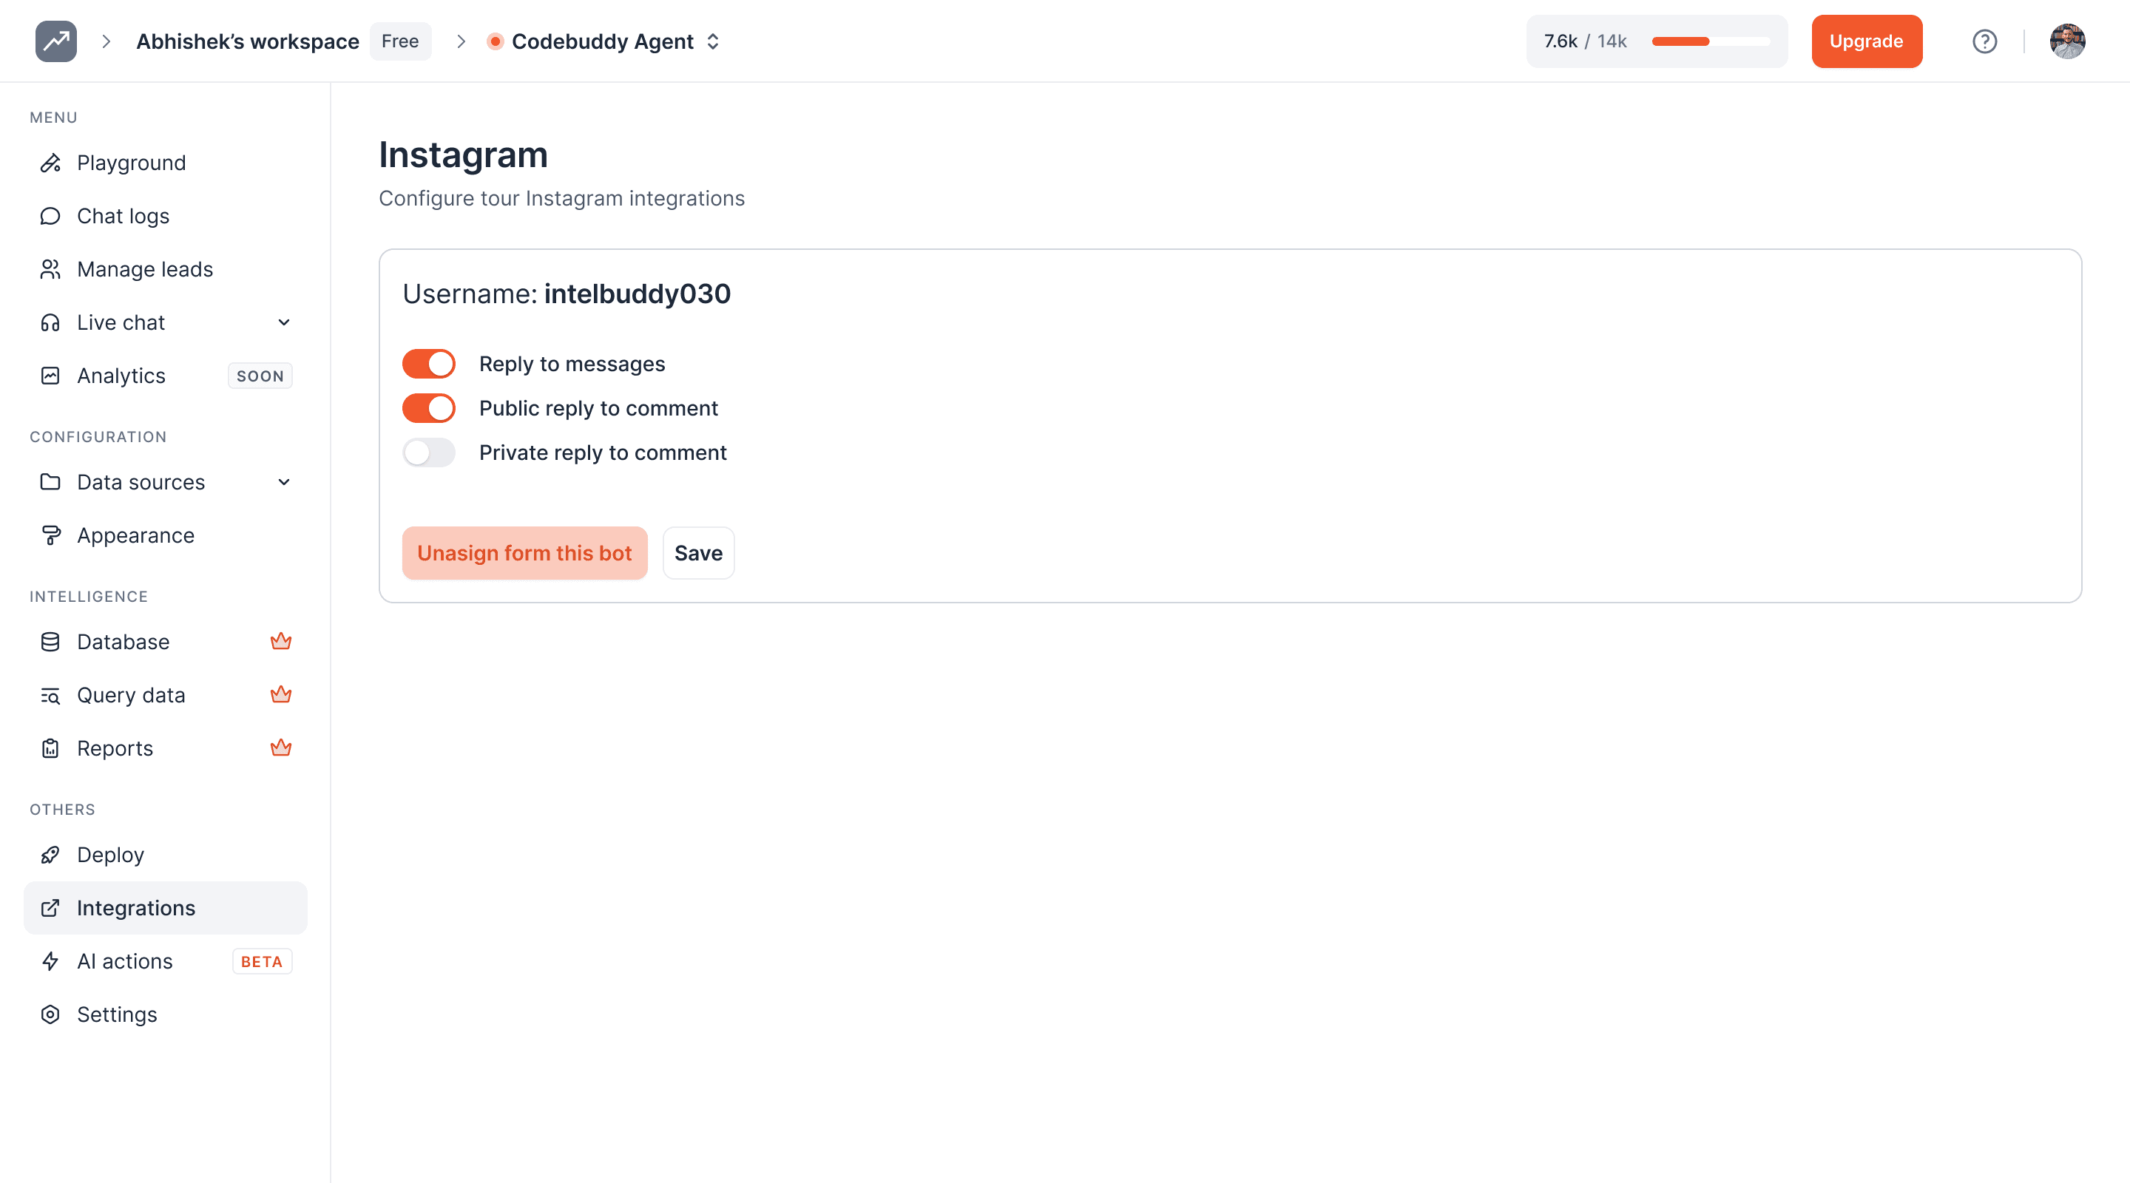Click the Manage leads people icon
The width and height of the screenshot is (2130, 1183).
[x=50, y=270]
